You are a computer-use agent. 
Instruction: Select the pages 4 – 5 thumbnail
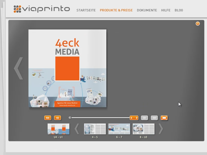click(95, 129)
